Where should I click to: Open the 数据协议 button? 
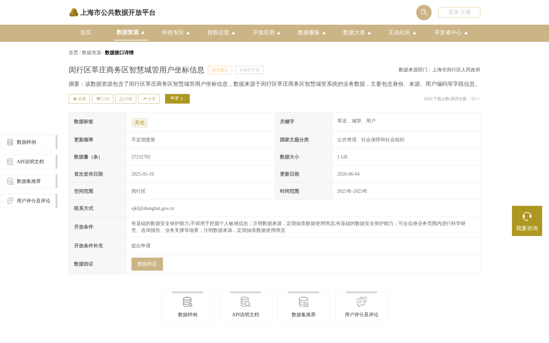(x=147, y=264)
